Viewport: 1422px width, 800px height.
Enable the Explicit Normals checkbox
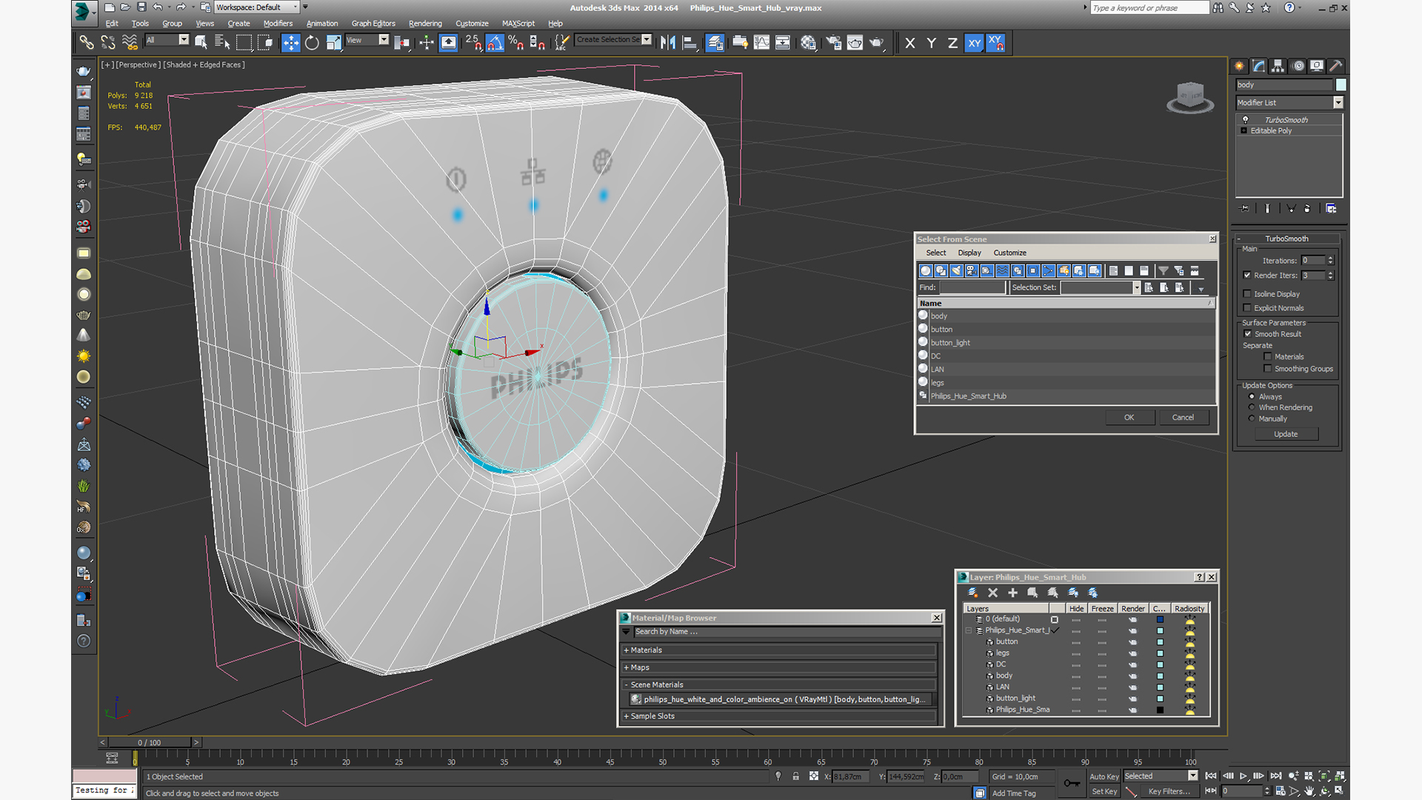1247,308
